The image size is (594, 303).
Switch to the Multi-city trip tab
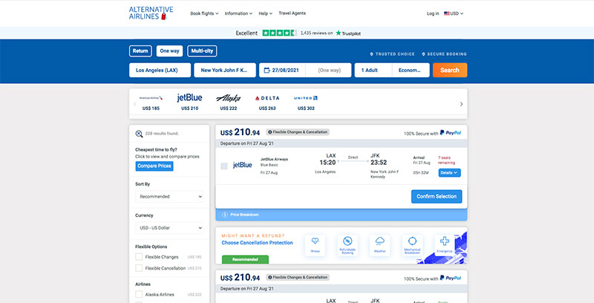pos(202,50)
